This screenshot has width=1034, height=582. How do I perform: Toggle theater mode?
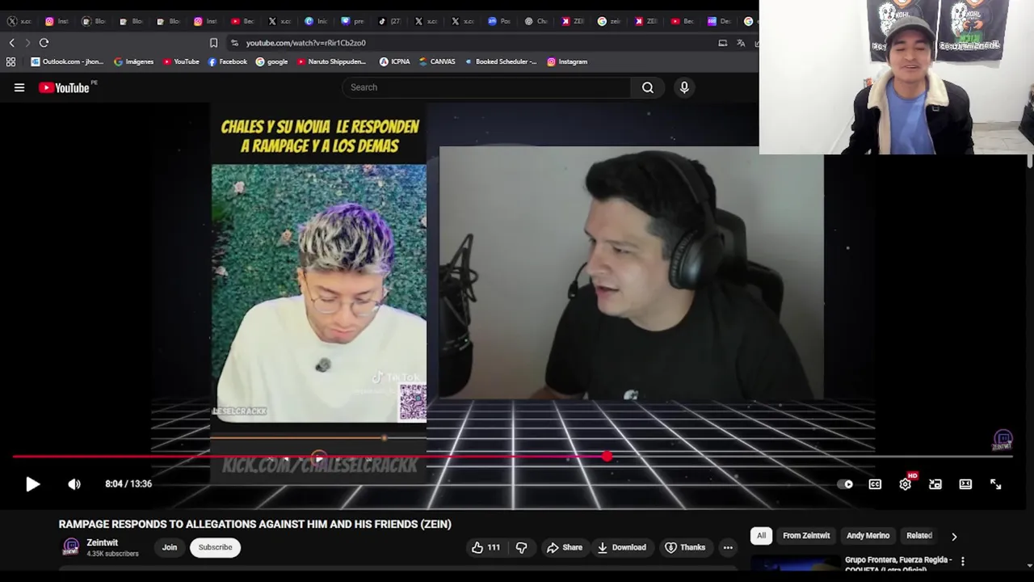tap(965, 484)
